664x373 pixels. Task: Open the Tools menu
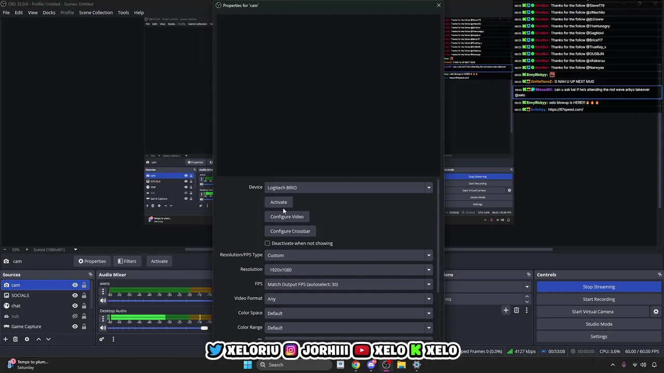123,12
